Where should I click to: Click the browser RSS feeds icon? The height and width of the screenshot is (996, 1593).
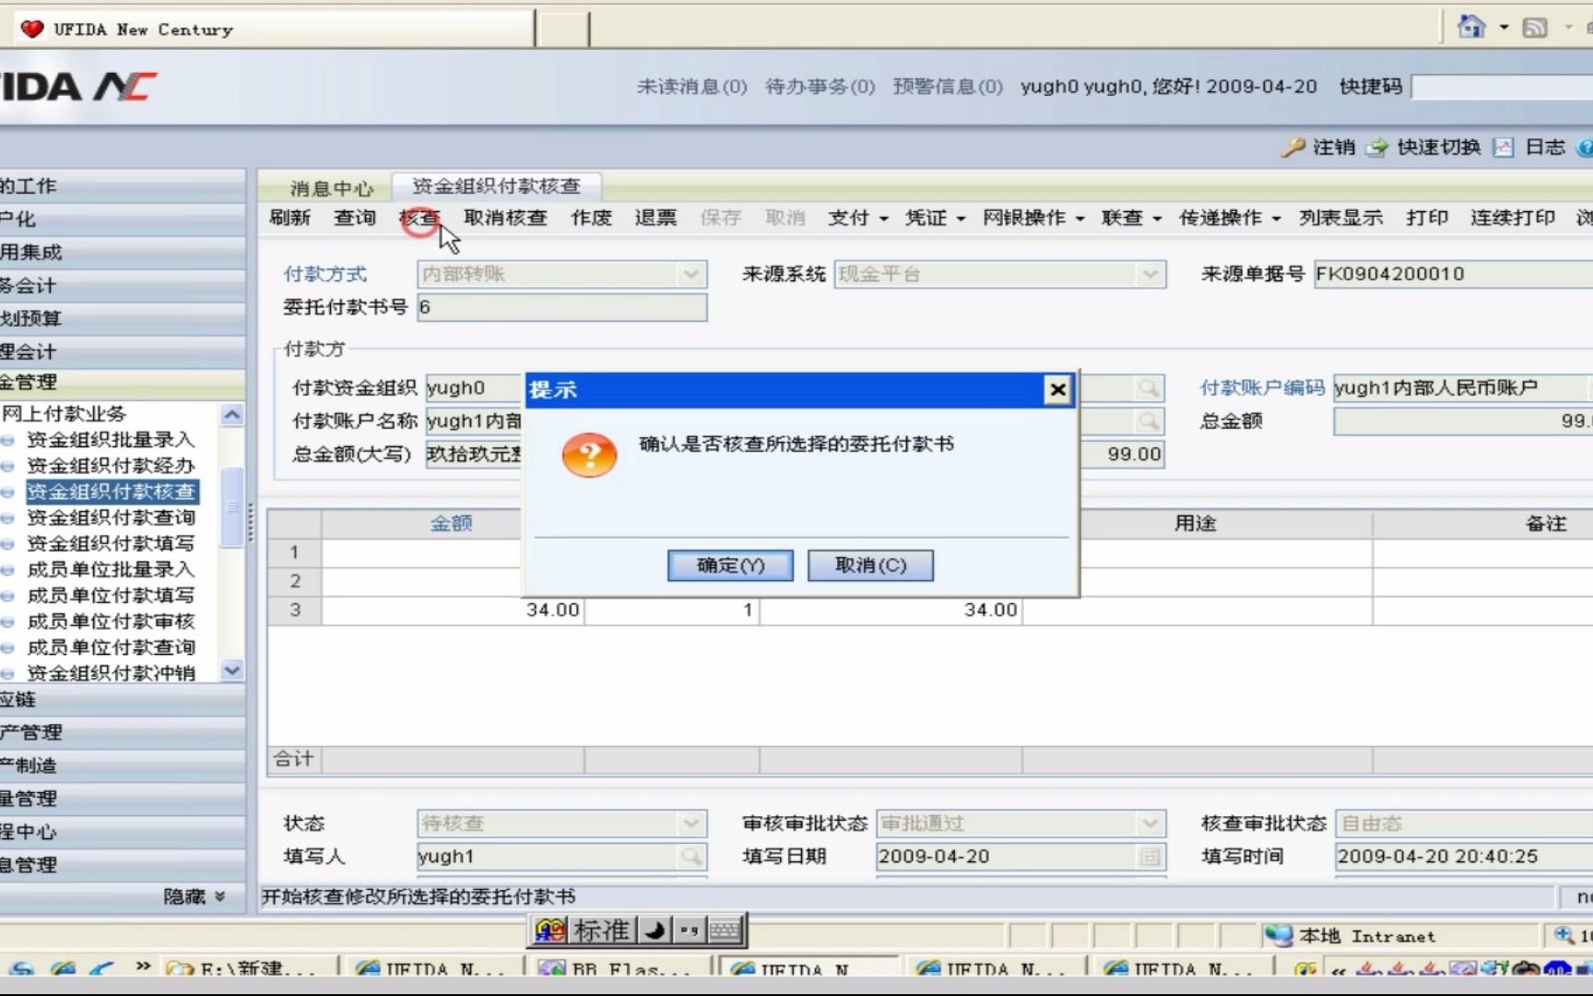[1535, 28]
